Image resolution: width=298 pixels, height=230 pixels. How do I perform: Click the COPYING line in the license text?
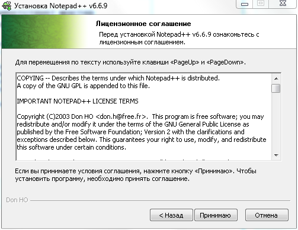tap(118, 78)
